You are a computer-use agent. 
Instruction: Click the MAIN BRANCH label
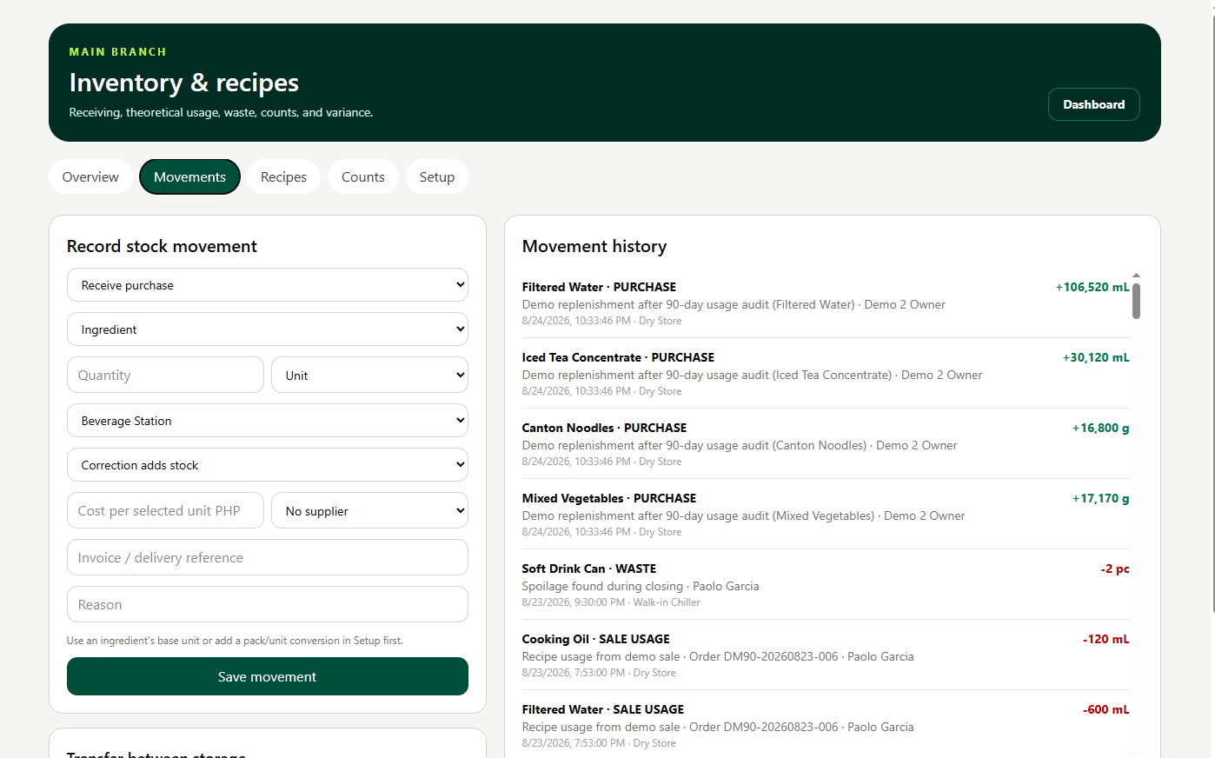pos(117,52)
